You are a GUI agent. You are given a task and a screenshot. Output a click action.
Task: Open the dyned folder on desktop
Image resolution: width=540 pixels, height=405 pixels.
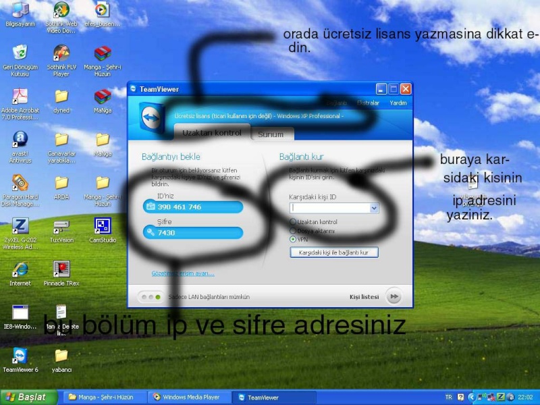point(61,101)
